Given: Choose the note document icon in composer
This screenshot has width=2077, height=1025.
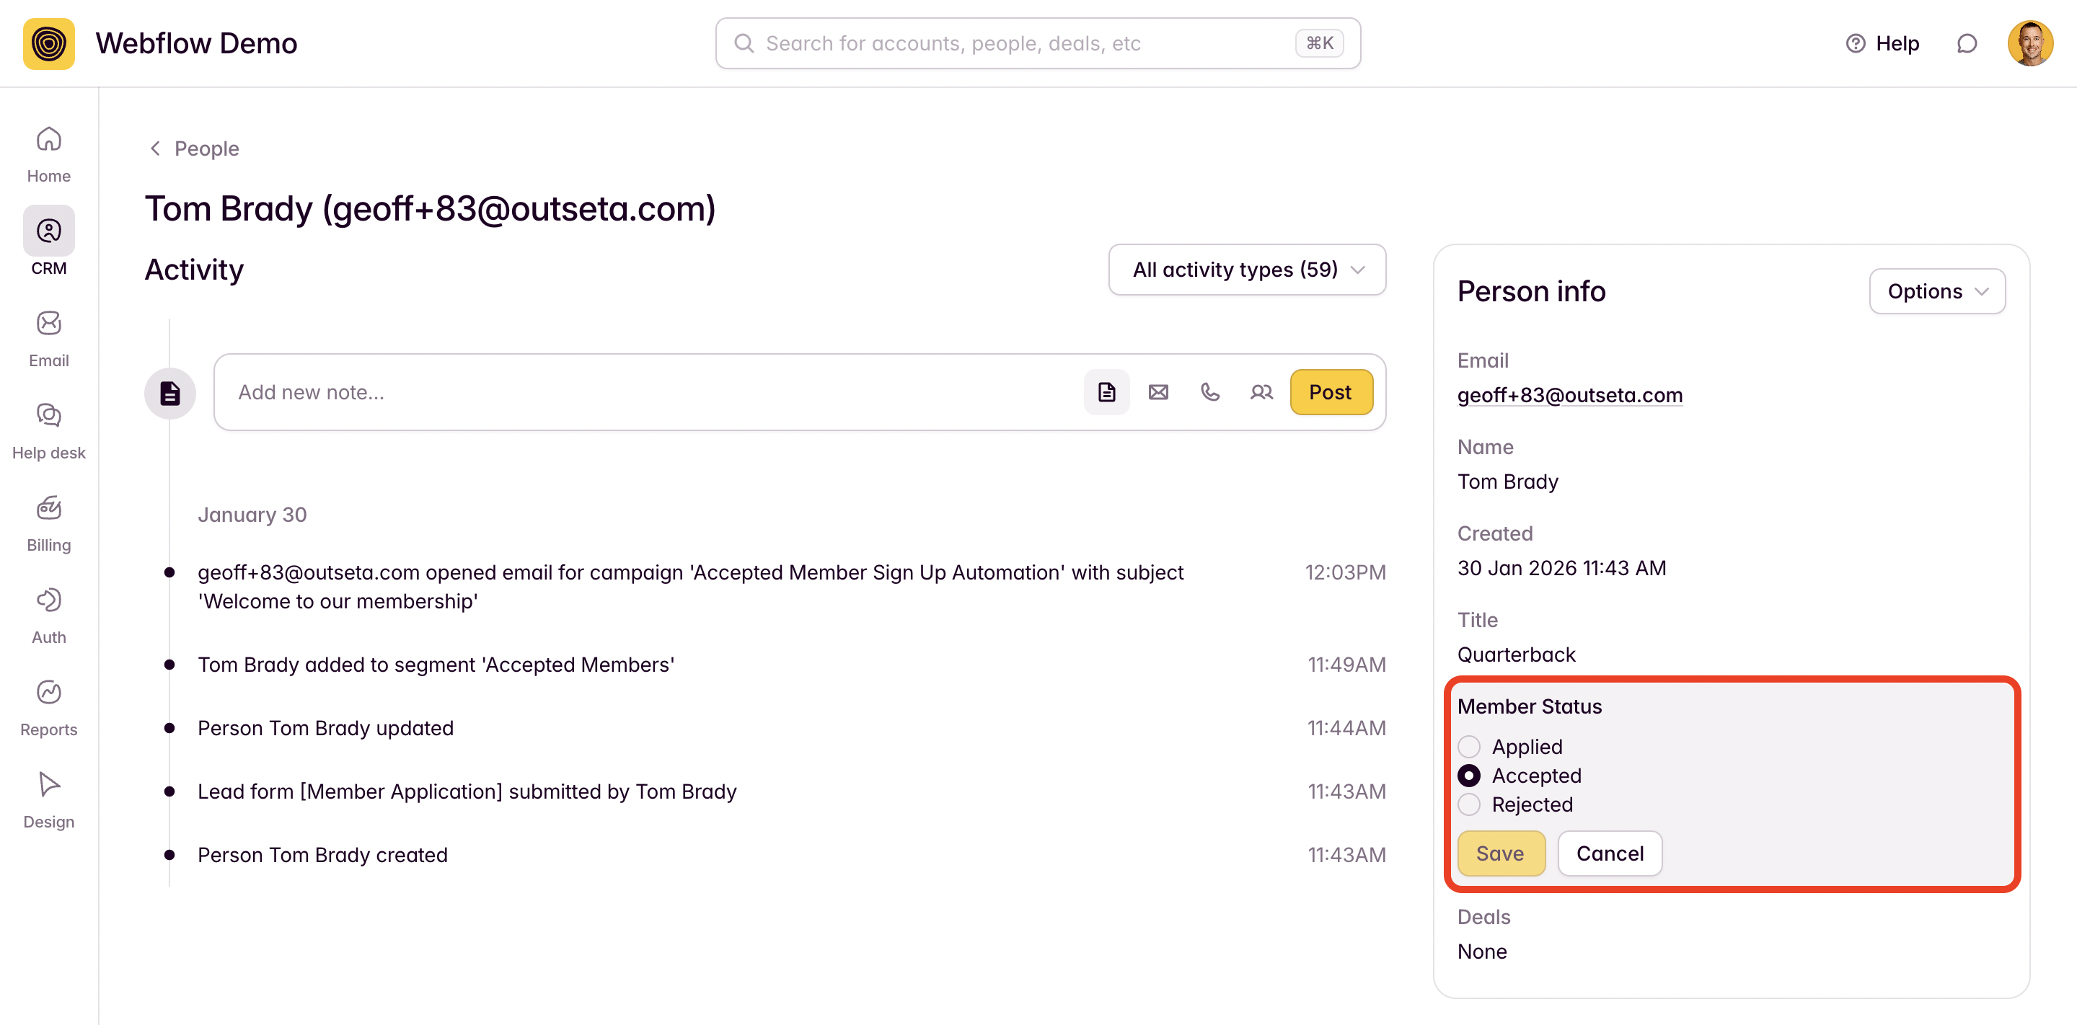Looking at the screenshot, I should 1106,392.
